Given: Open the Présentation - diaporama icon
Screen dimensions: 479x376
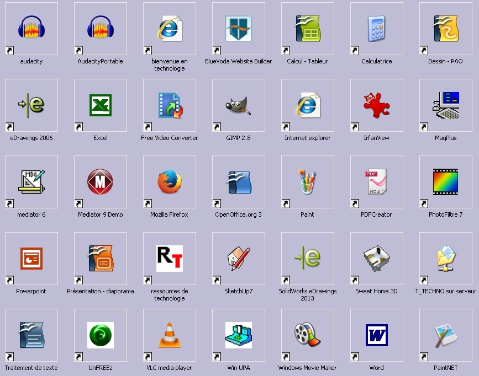Looking at the screenshot, I should 101,258.
